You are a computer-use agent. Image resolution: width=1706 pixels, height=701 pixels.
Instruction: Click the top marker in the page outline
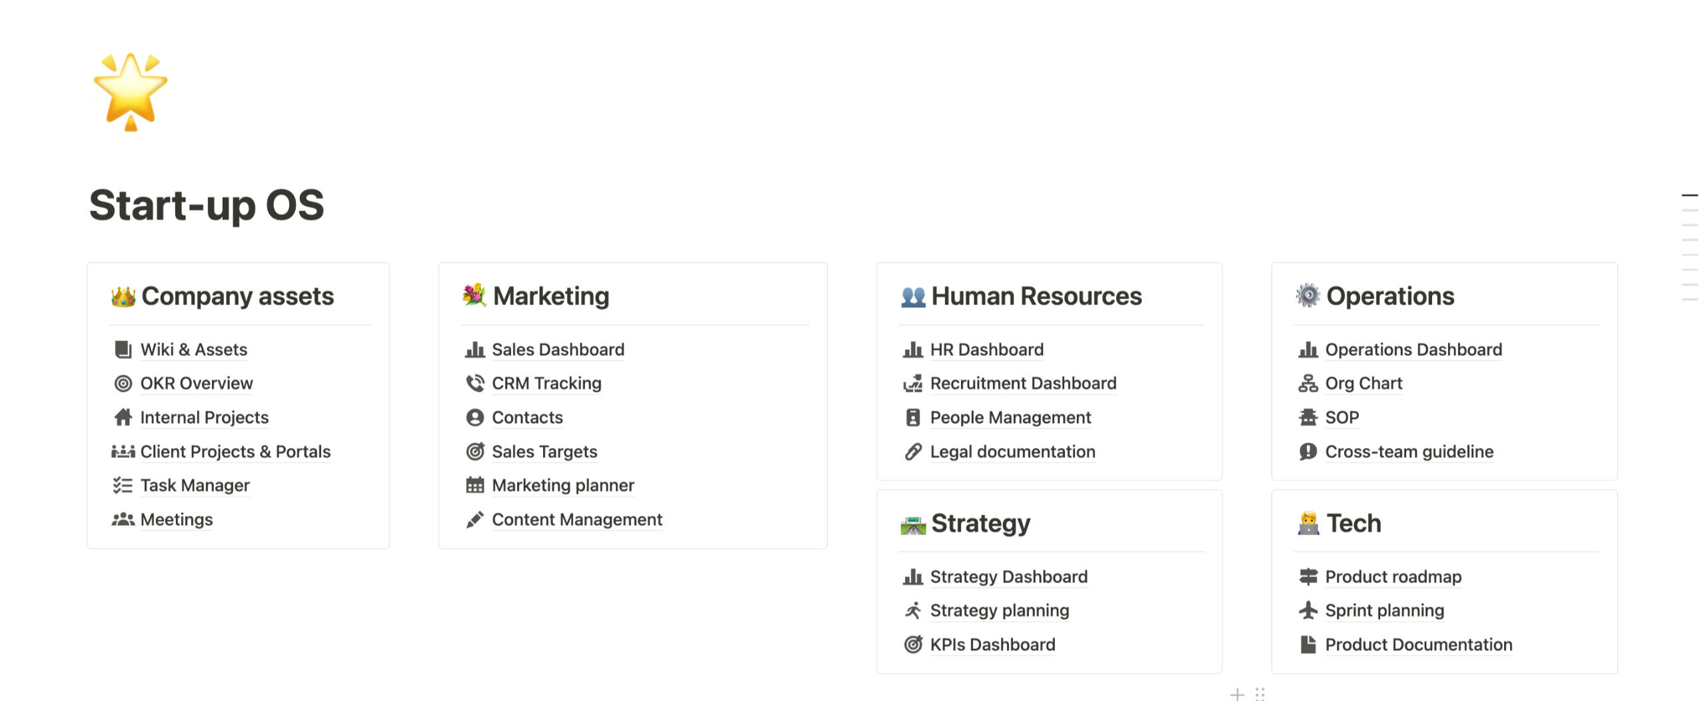(x=1689, y=195)
